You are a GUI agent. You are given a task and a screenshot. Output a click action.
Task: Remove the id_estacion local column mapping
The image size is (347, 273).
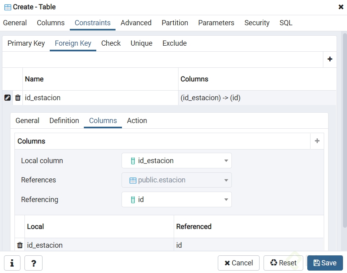[20, 245]
